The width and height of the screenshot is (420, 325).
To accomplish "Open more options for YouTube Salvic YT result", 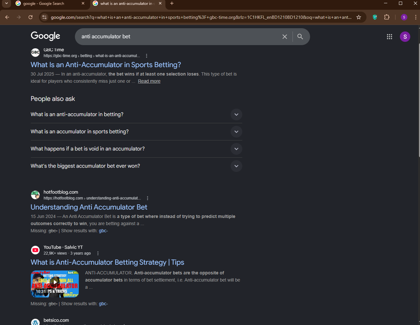I will pyautogui.click(x=98, y=253).
